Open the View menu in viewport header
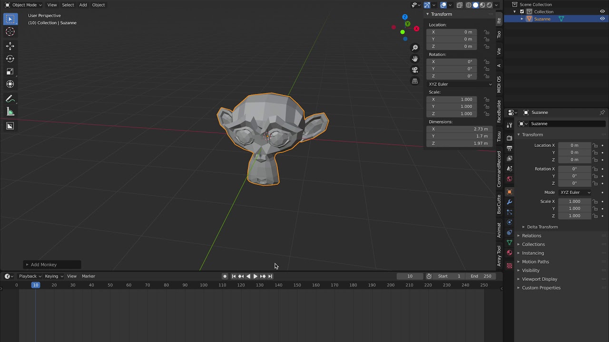The width and height of the screenshot is (609, 342). pos(52,5)
